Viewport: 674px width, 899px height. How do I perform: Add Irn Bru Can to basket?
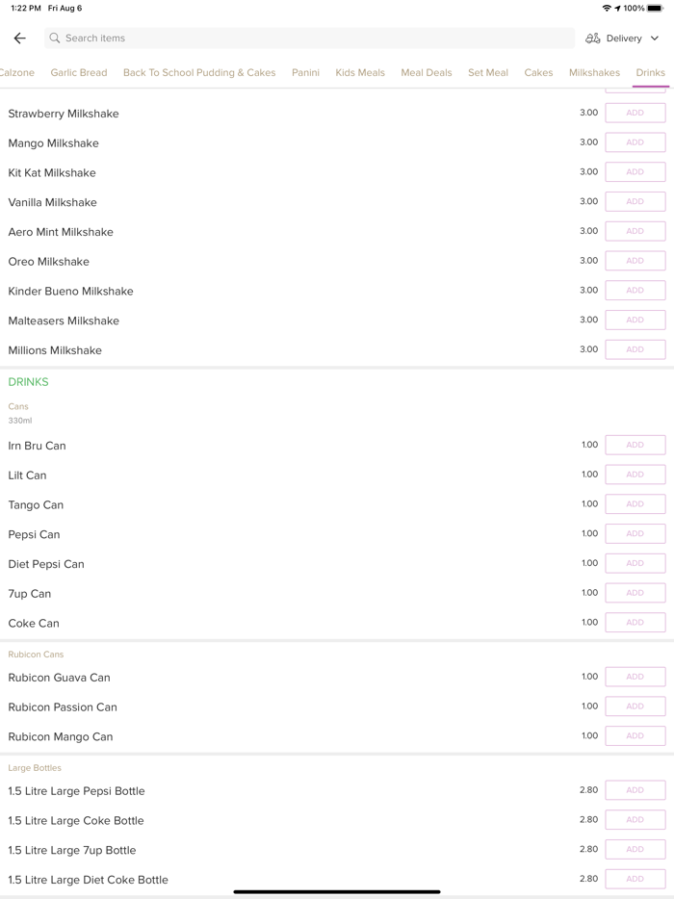pyautogui.click(x=635, y=445)
